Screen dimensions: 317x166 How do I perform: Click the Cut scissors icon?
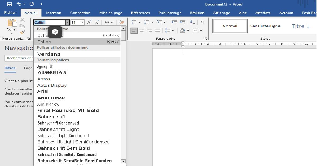[22, 20]
